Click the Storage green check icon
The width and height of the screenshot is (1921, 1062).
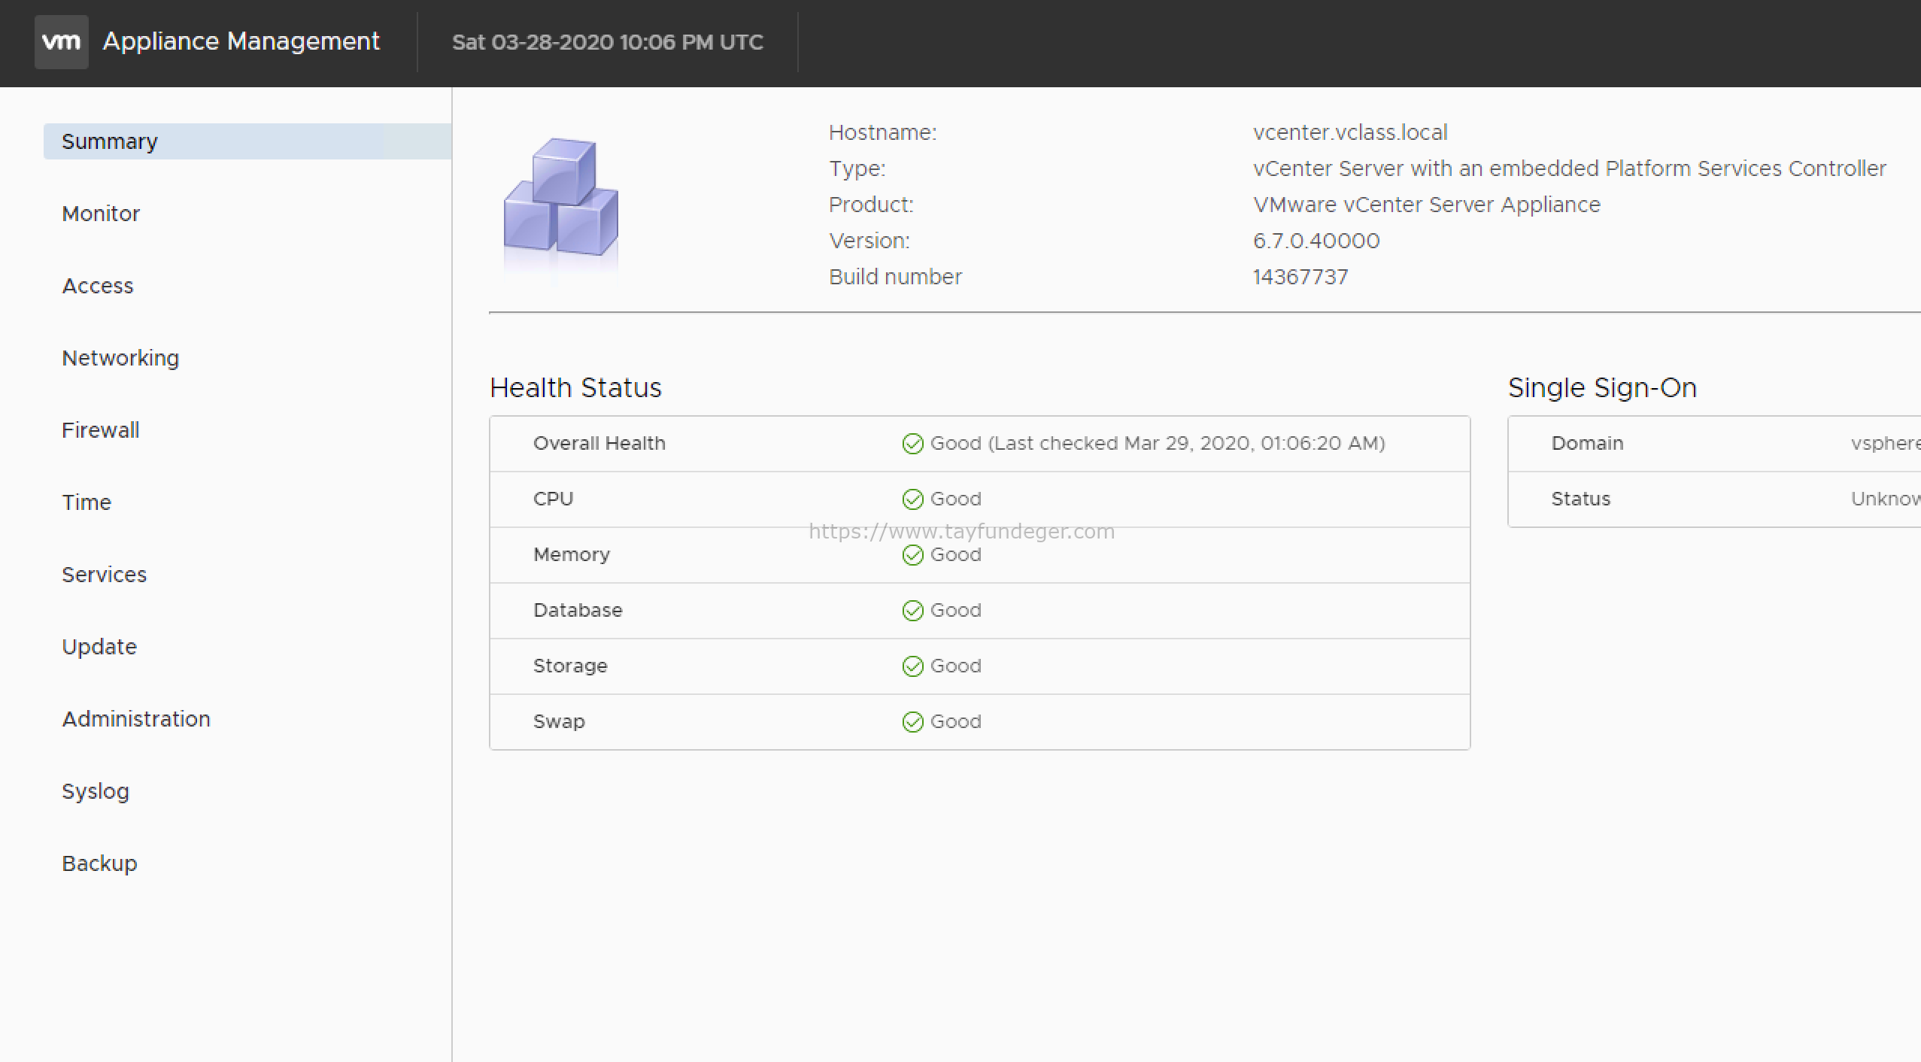tap(912, 666)
